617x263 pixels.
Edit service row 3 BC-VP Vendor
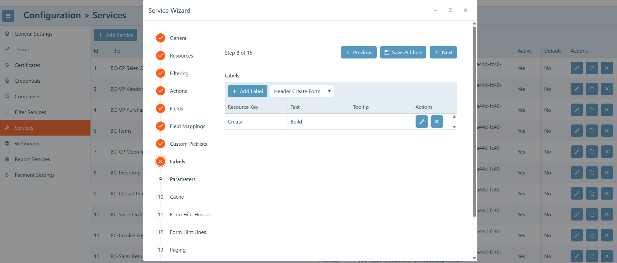point(577,89)
